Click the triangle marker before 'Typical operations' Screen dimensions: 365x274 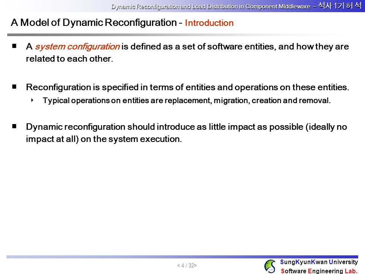[x=32, y=100]
